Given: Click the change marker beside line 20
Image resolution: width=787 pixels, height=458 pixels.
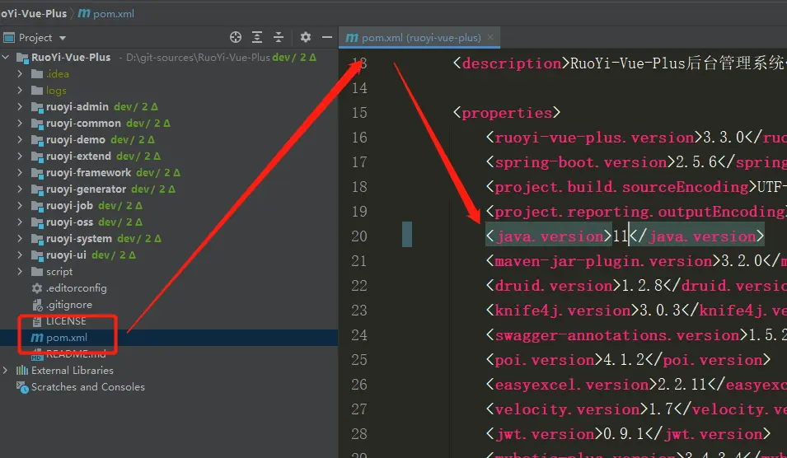Looking at the screenshot, I should [x=407, y=234].
